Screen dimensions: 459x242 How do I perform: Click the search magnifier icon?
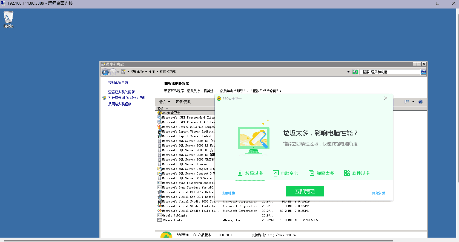point(423,72)
